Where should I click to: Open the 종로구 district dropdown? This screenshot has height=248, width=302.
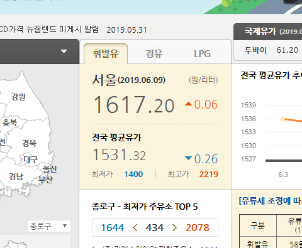(49, 226)
